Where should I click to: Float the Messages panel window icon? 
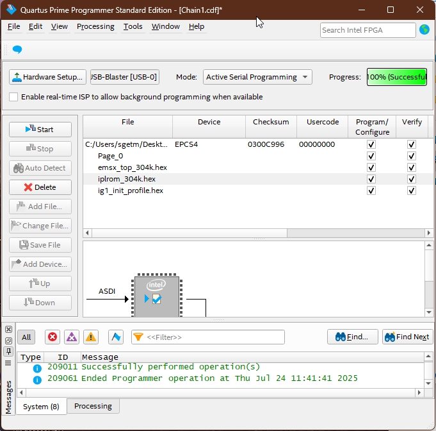coord(8,341)
